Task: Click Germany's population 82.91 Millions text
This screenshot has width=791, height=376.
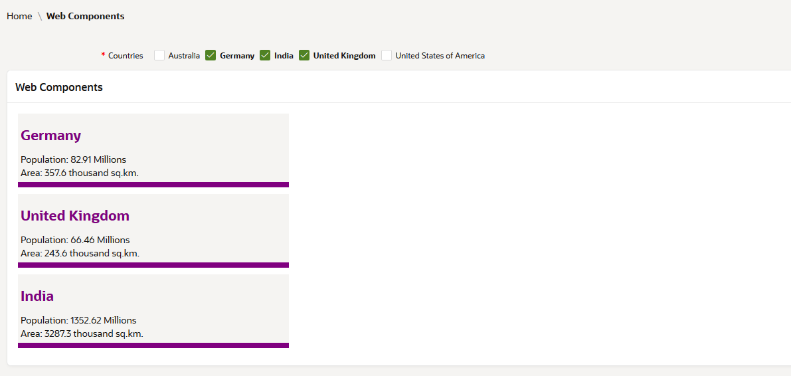Action: 74,160
